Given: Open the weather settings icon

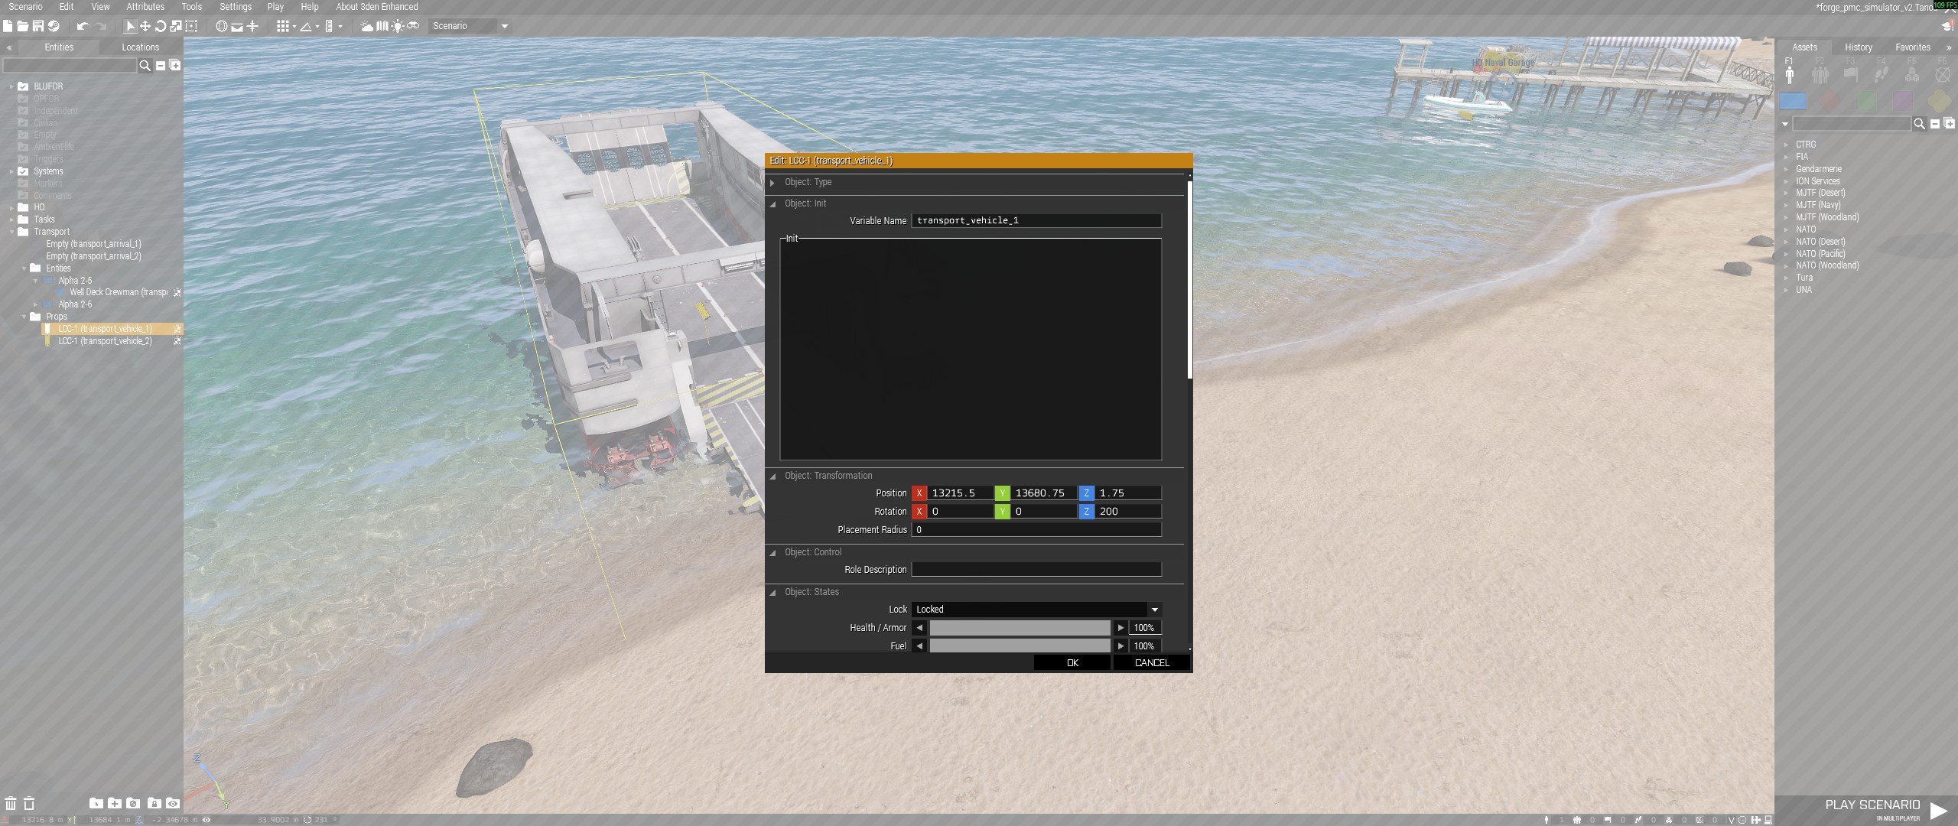Looking at the screenshot, I should coord(367,26).
